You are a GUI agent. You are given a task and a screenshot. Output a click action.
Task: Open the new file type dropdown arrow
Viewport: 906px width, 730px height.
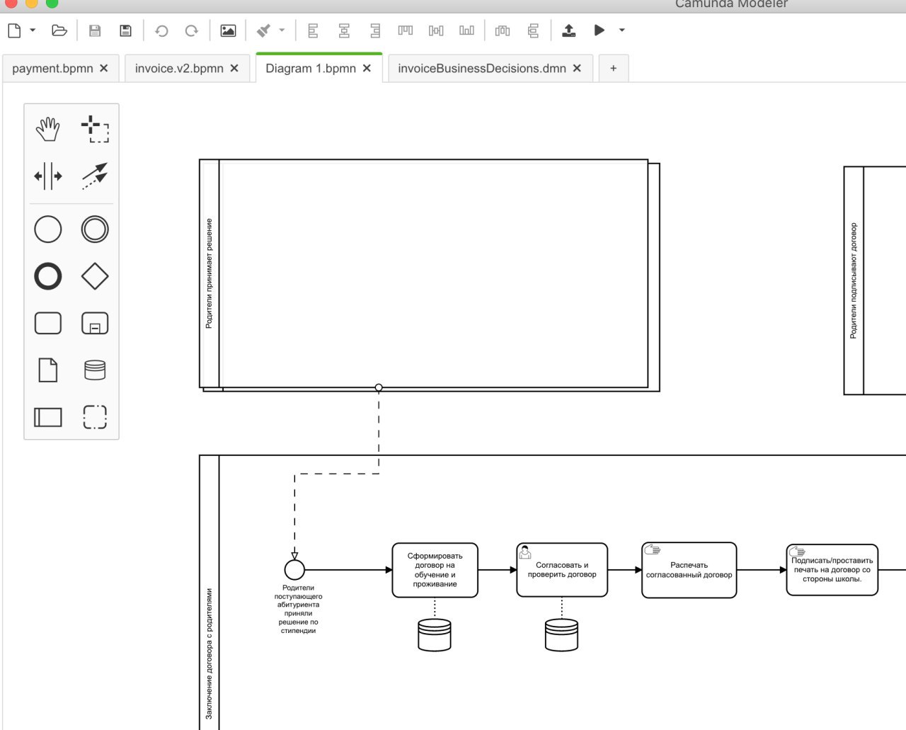pyautogui.click(x=33, y=30)
